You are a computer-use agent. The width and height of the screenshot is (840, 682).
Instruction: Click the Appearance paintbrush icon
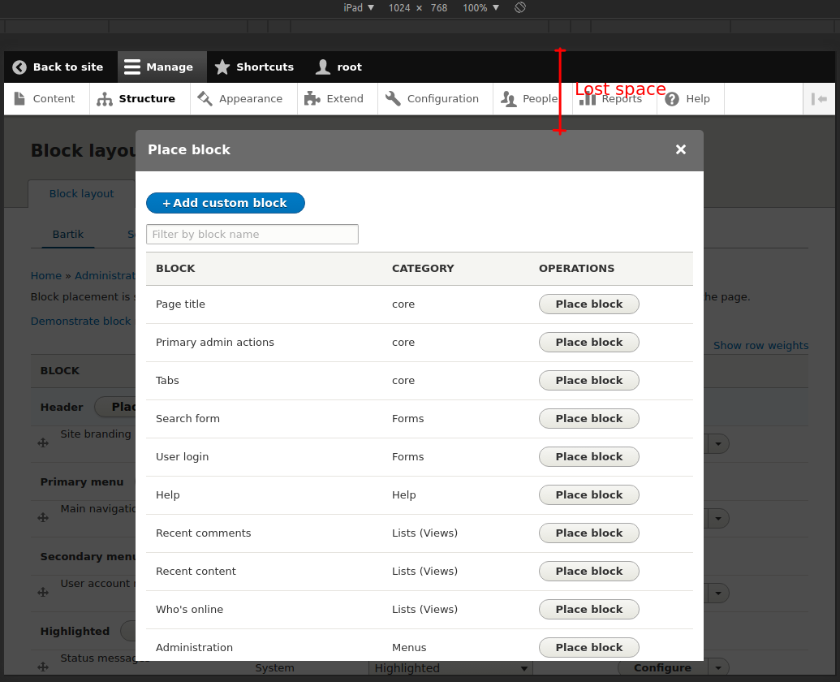click(x=205, y=98)
